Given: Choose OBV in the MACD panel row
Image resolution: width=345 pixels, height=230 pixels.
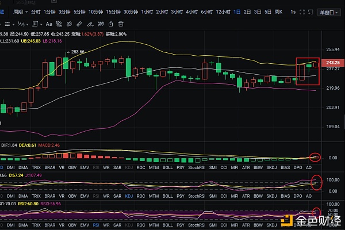Looking at the screenshot, I should click(x=72, y=167).
